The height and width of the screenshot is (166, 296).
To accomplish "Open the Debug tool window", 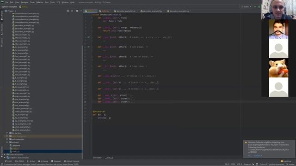I will click(x=43, y=161).
